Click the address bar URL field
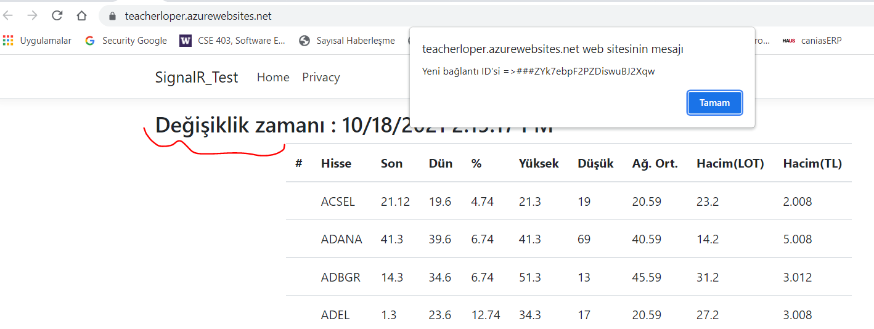 pos(370,16)
